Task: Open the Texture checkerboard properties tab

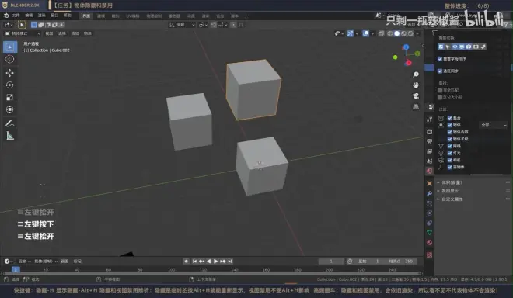Action: pyautogui.click(x=430, y=255)
